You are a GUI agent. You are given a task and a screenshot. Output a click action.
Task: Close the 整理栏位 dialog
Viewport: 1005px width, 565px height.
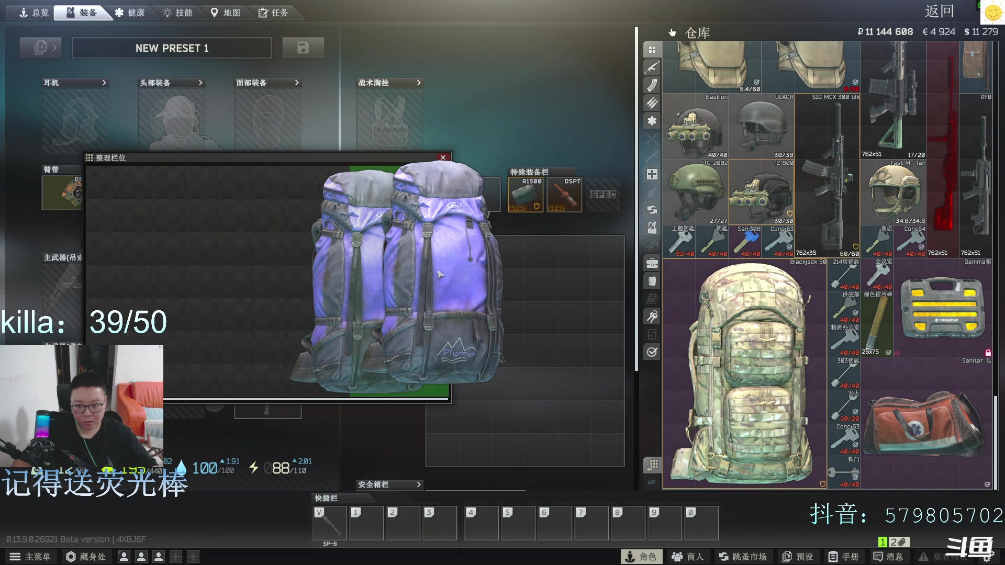pyautogui.click(x=443, y=157)
